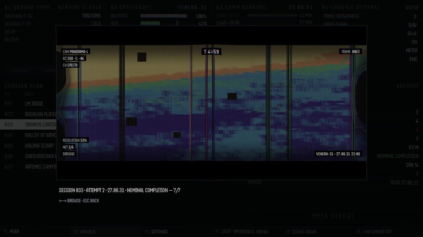Click the VENERA-31 timestamp on the frame

click(x=338, y=154)
